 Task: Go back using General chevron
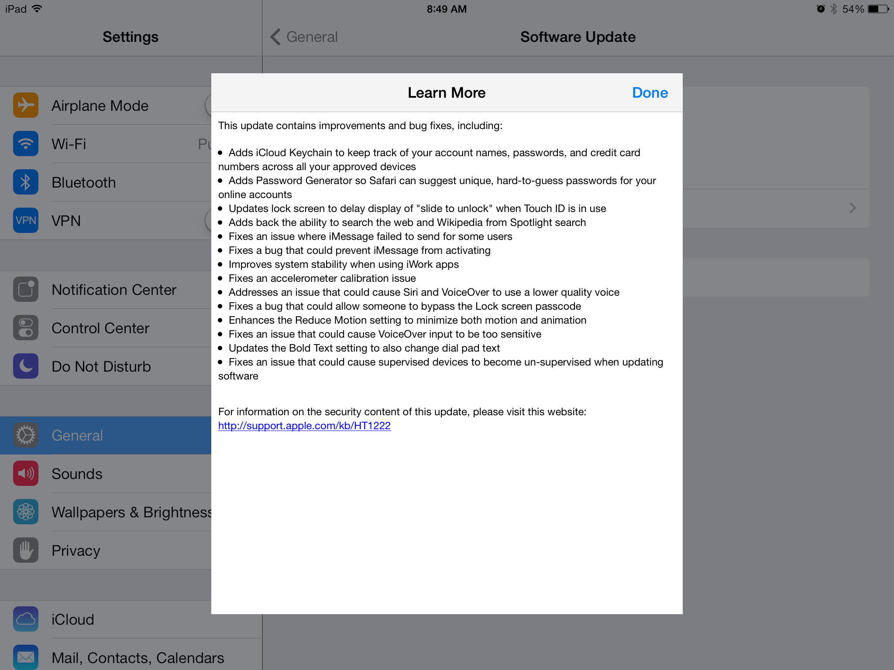(275, 37)
